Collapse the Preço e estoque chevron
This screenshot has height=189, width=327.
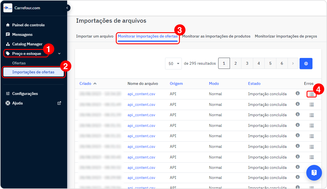[x=59, y=54]
